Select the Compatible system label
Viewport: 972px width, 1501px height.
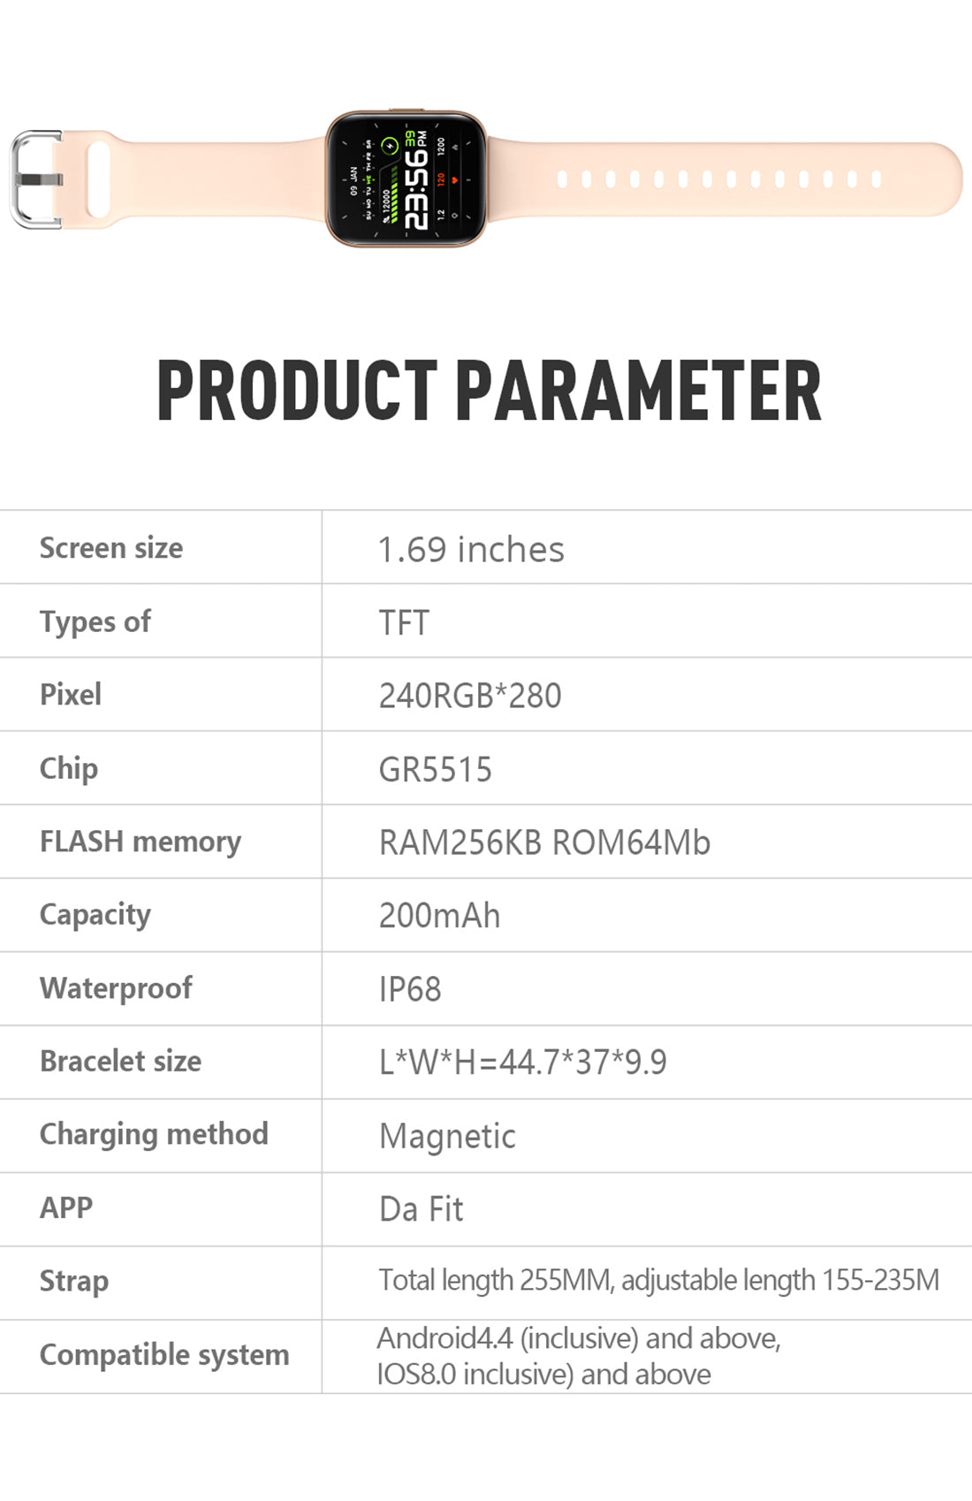(x=164, y=1354)
